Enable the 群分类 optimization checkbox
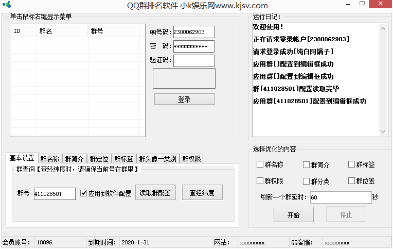The image size is (393, 249). pyautogui.click(x=306, y=181)
